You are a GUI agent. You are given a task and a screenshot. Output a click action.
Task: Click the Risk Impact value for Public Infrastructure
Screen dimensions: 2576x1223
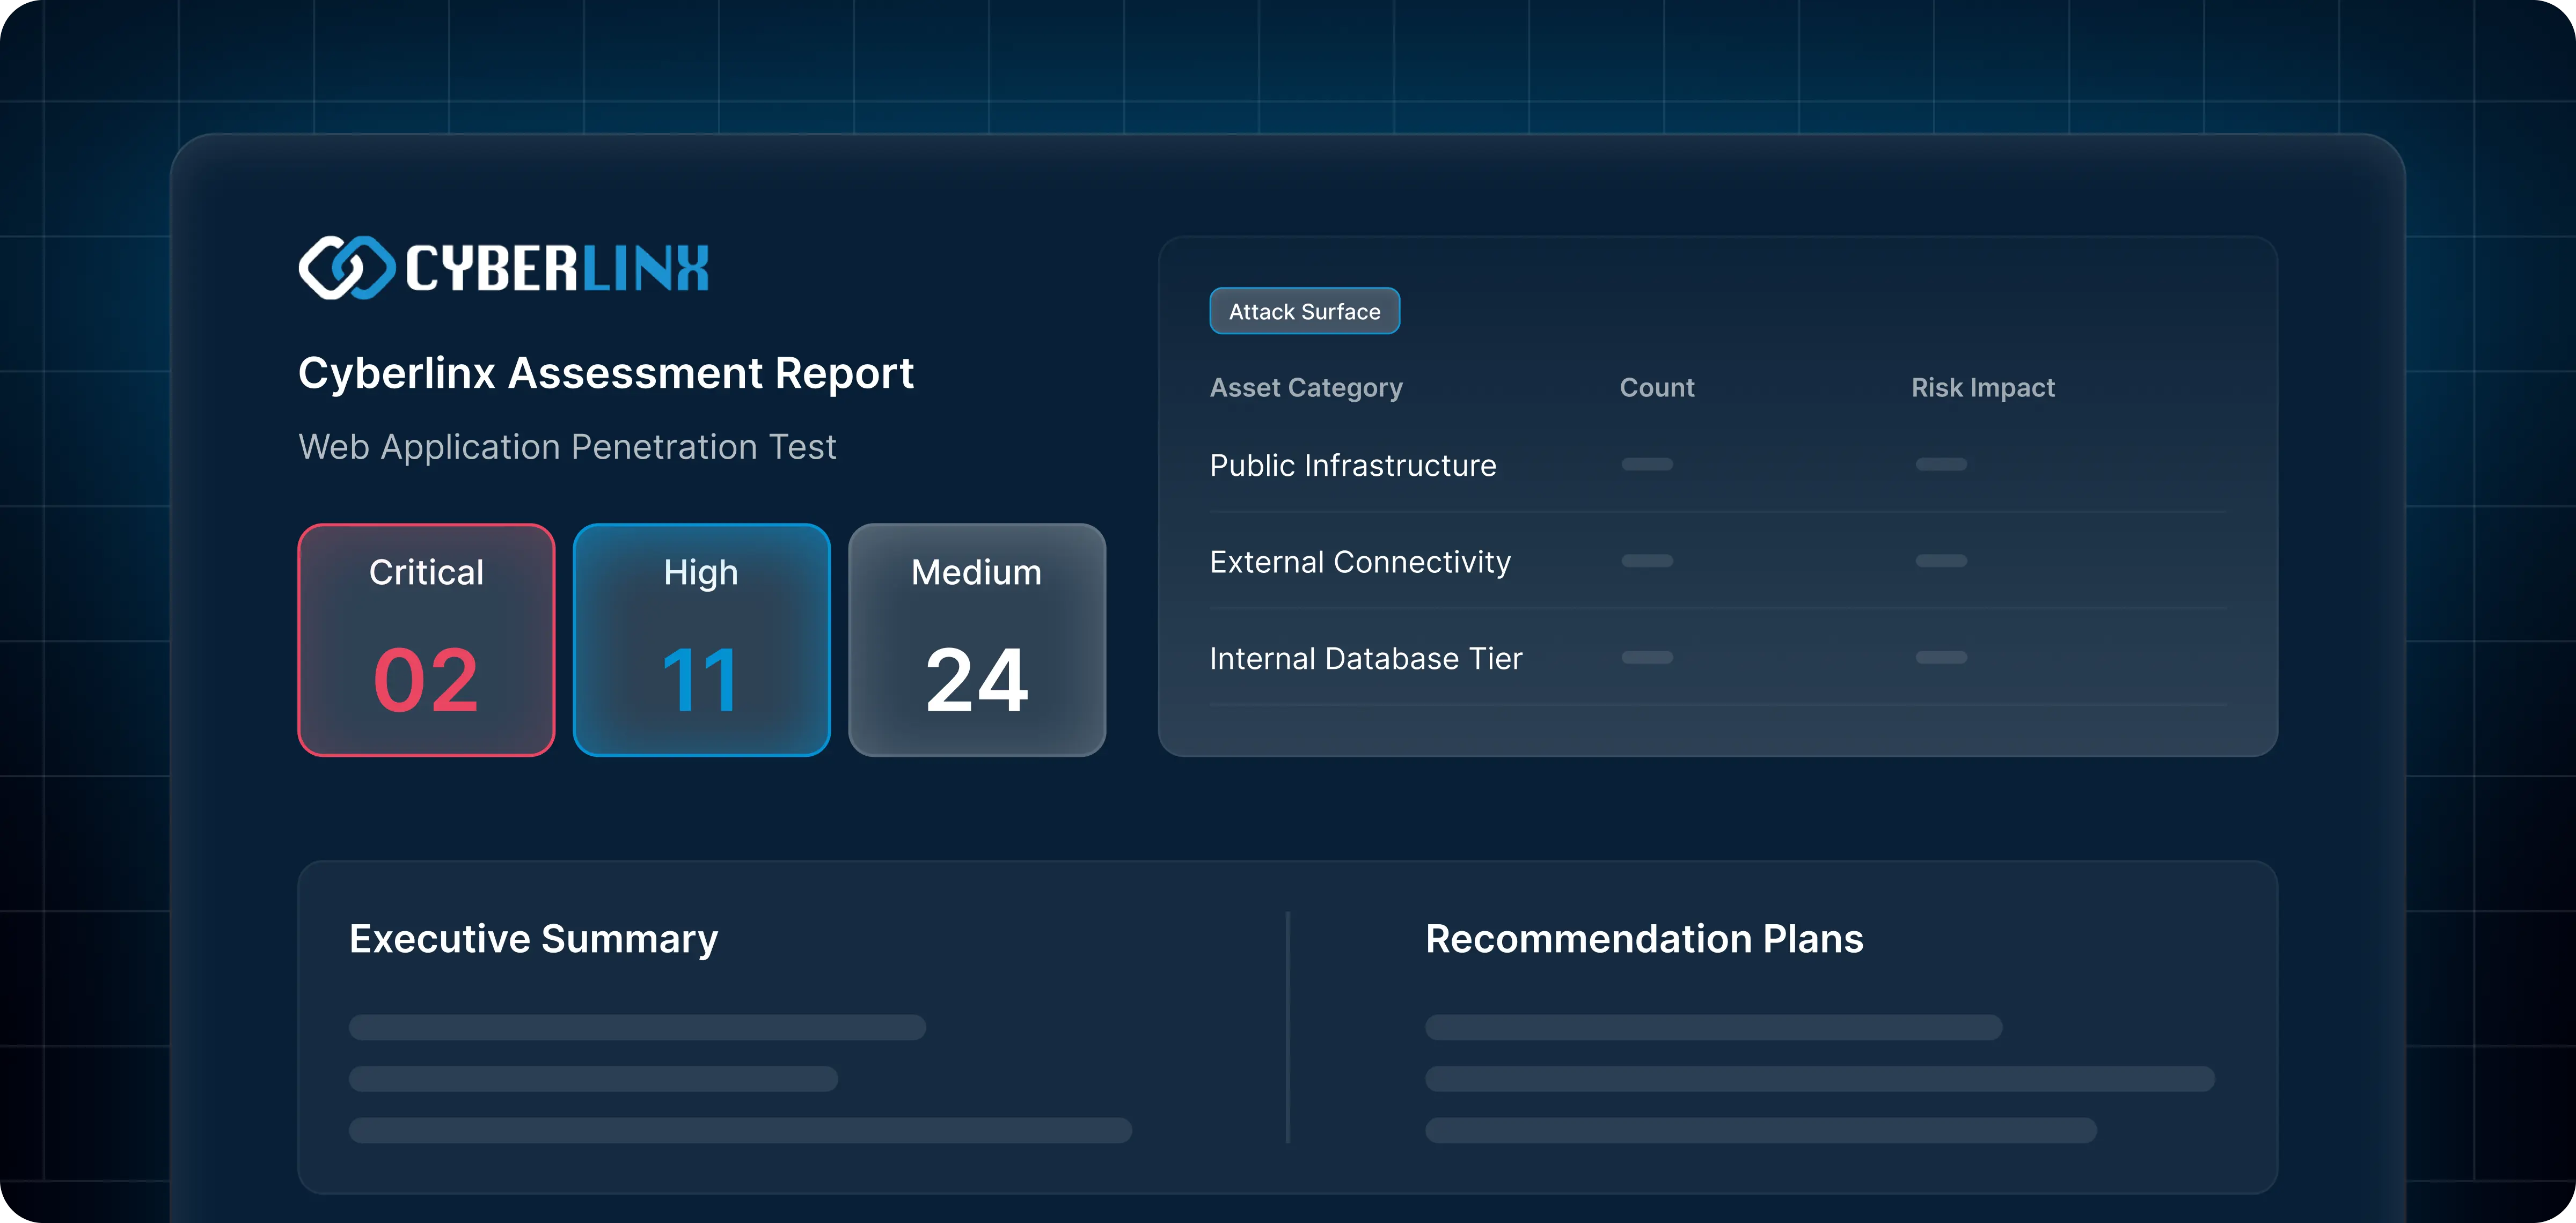1941,465
